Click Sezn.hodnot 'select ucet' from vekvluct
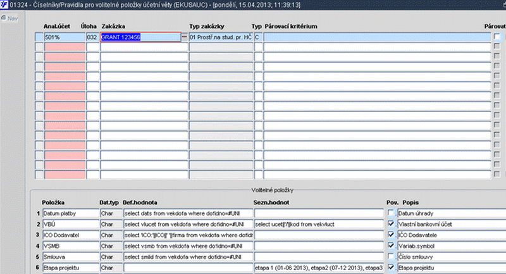This screenshot has width=506, height=274. tap(319, 224)
